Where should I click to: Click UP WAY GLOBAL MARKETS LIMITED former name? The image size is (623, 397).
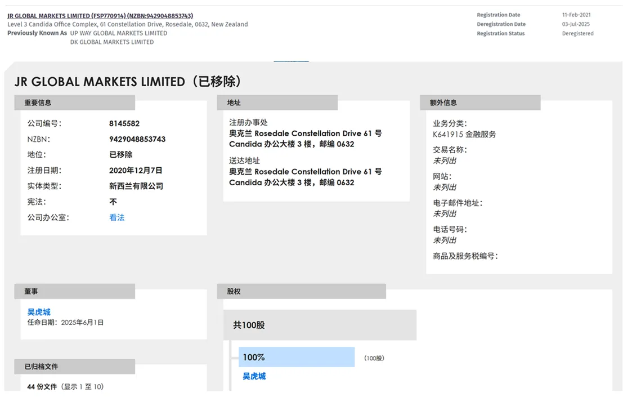[x=119, y=33]
